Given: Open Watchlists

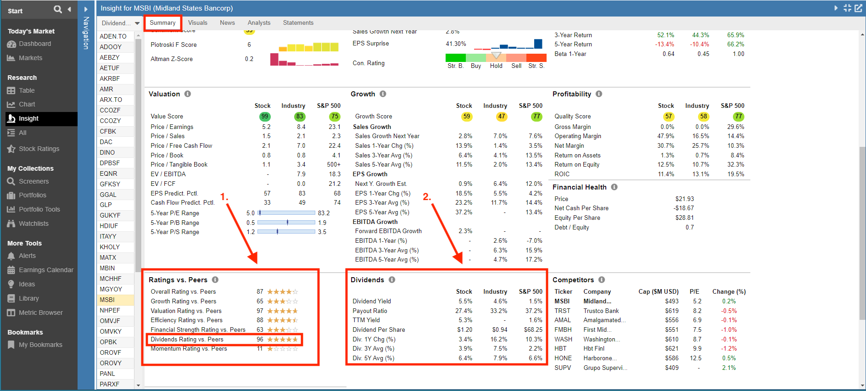Looking at the screenshot, I should [x=34, y=223].
